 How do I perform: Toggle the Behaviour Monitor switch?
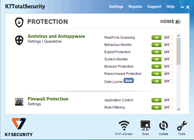point(162,45)
